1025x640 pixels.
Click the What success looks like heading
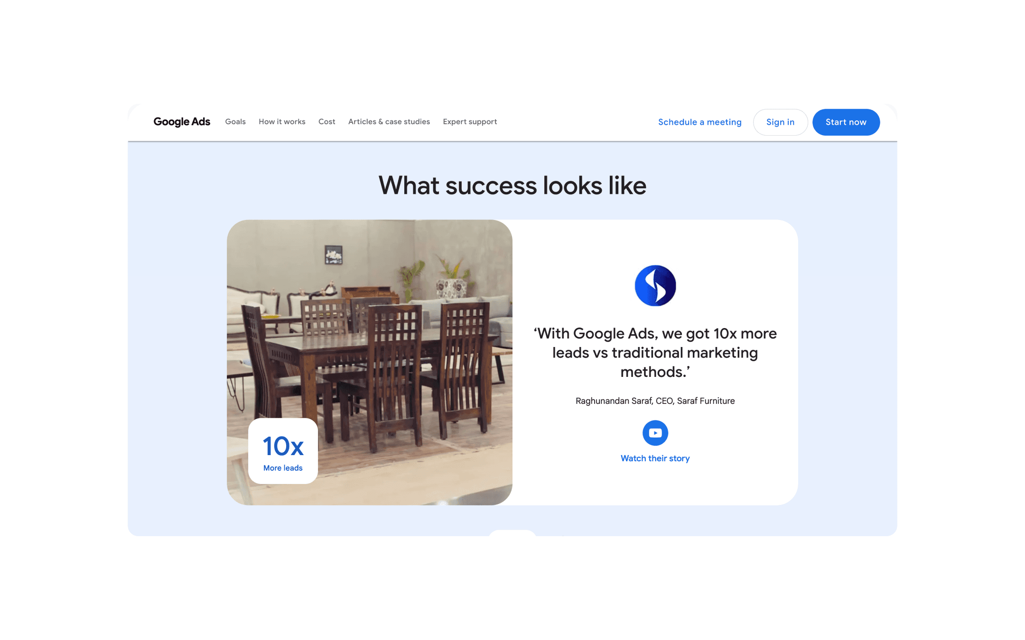click(512, 185)
